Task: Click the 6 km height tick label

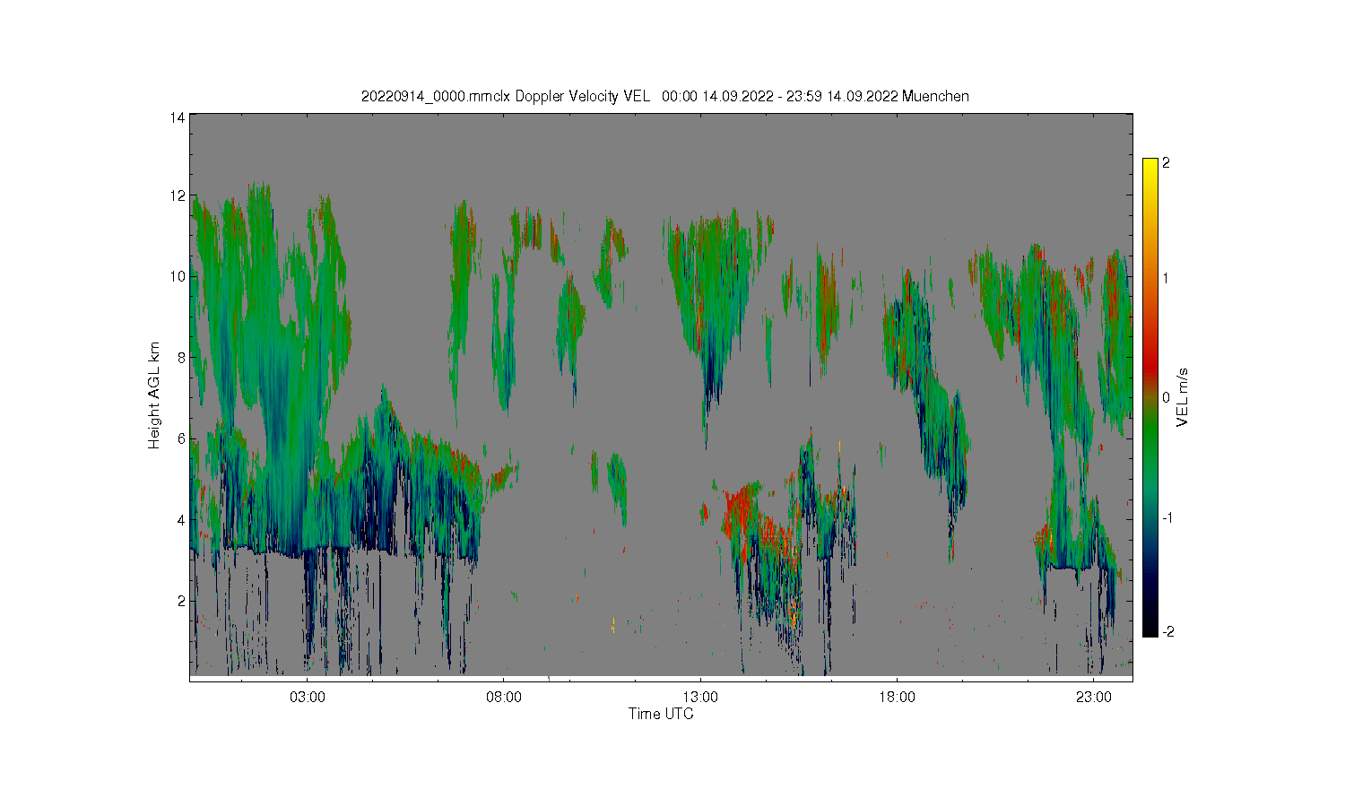Action: pos(181,438)
